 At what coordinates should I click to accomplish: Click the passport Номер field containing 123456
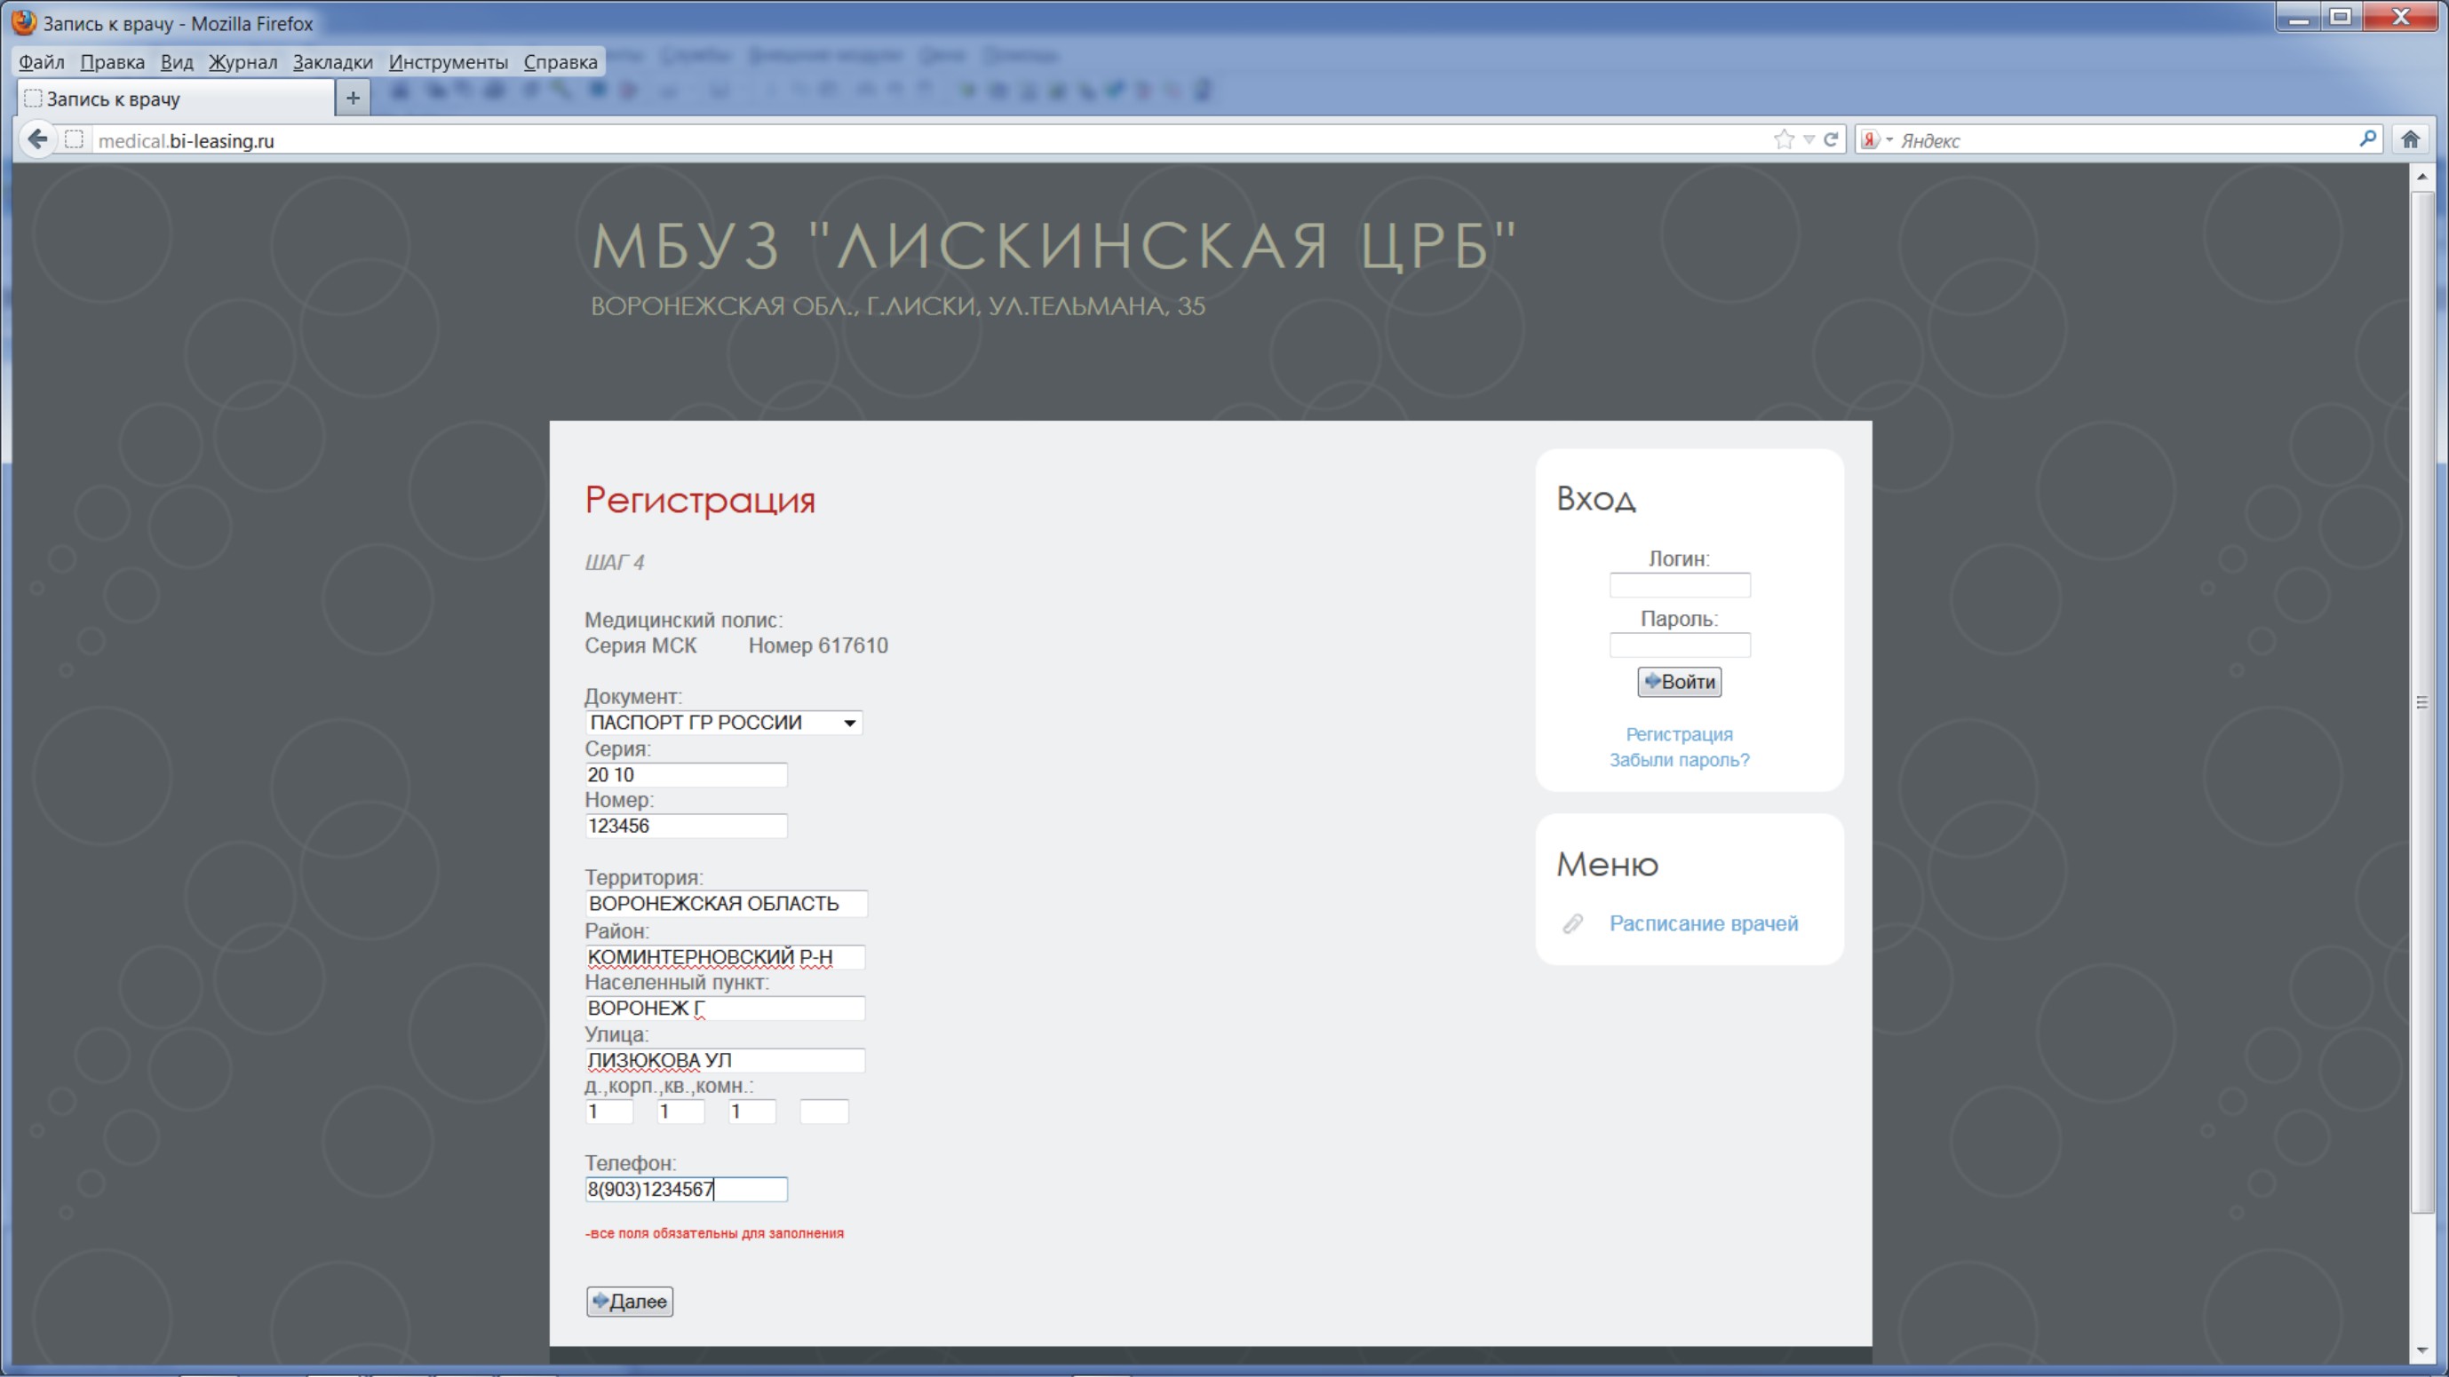pos(686,826)
